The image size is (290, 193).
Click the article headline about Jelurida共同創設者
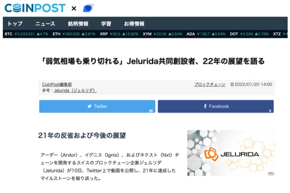[x=153, y=61]
